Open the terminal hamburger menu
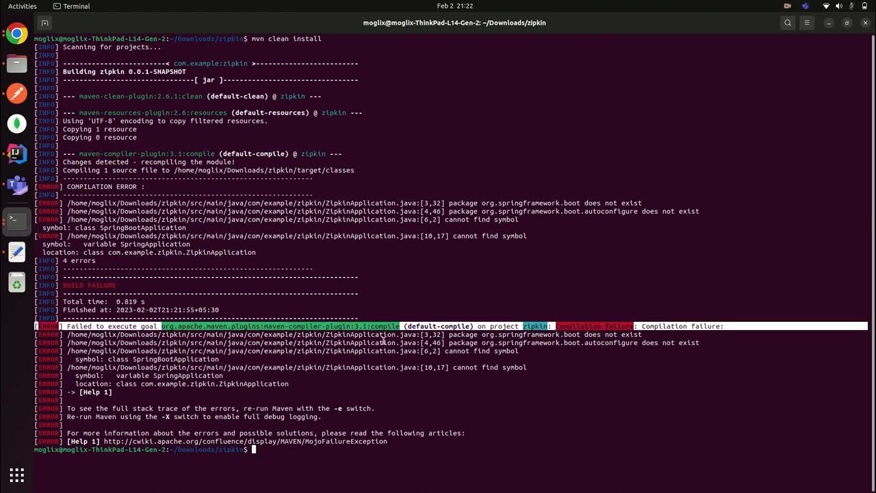 pos(807,23)
